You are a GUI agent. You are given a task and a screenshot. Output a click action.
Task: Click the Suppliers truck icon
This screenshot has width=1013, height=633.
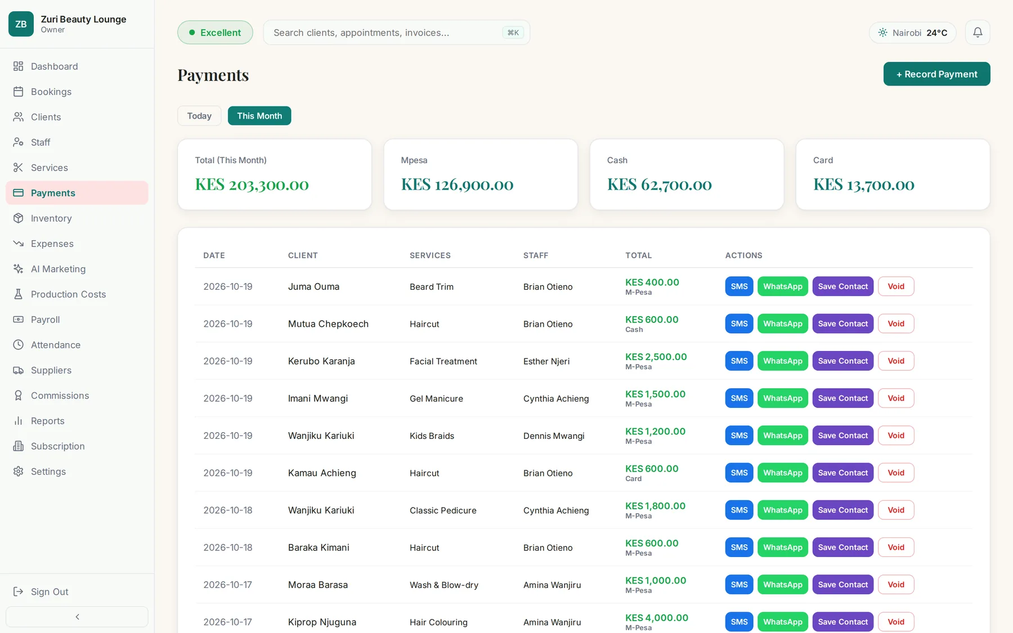(19, 370)
